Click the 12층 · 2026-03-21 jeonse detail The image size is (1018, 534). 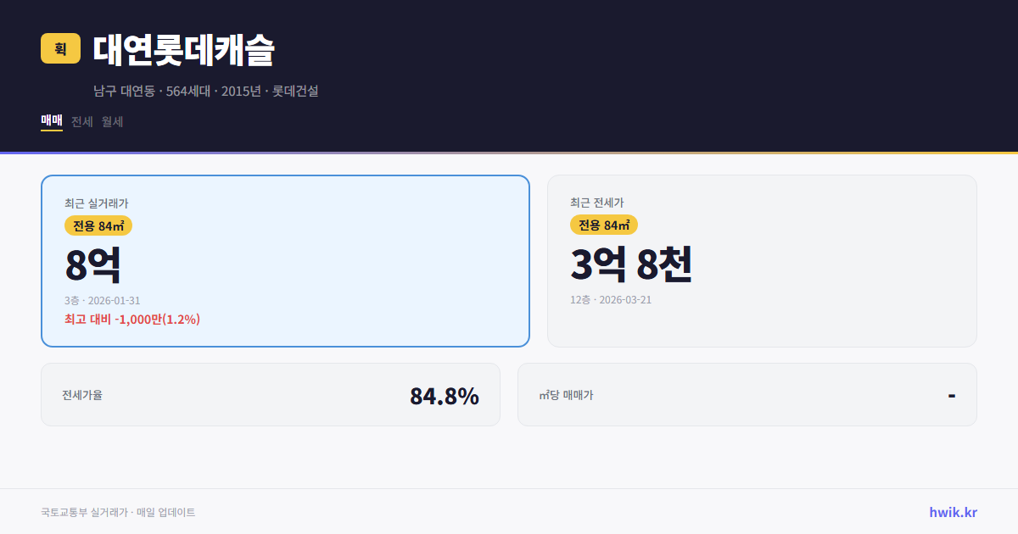click(615, 300)
